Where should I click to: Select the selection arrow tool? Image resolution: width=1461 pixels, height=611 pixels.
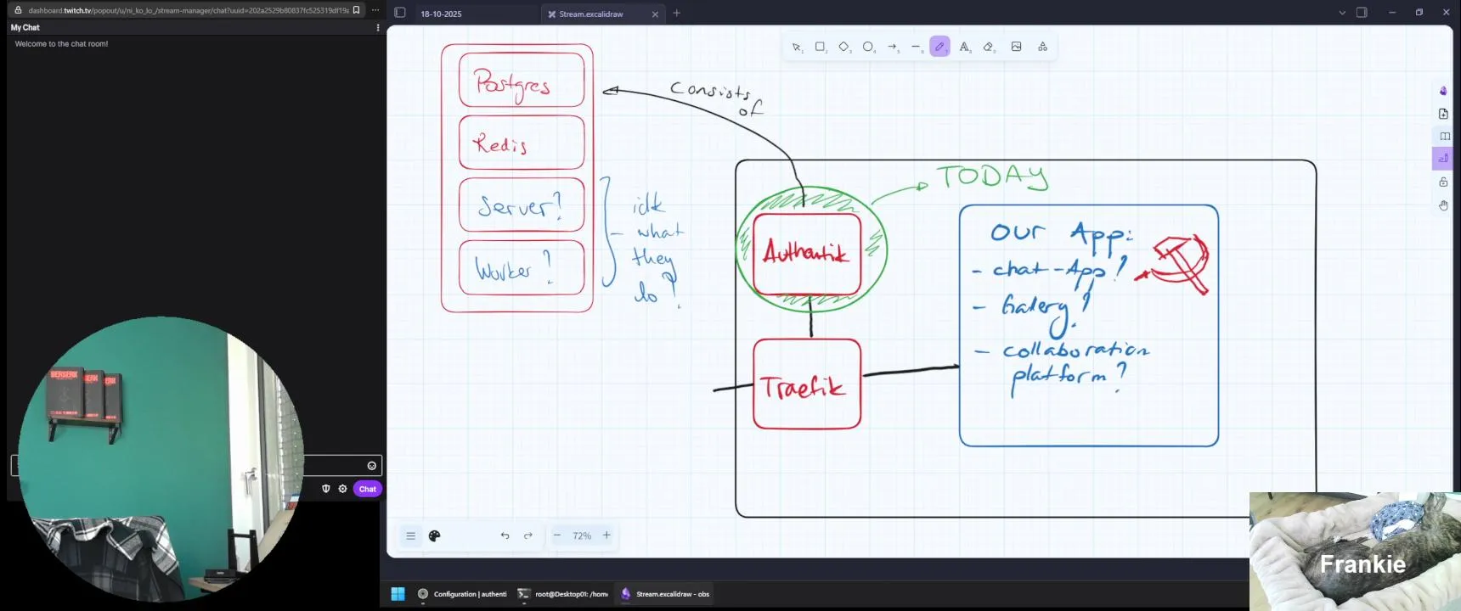tap(797, 48)
